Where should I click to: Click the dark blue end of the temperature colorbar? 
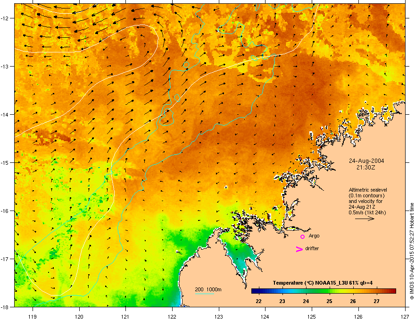click(x=256, y=291)
